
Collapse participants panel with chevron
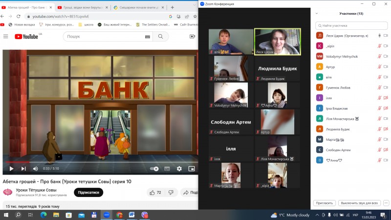point(317,14)
